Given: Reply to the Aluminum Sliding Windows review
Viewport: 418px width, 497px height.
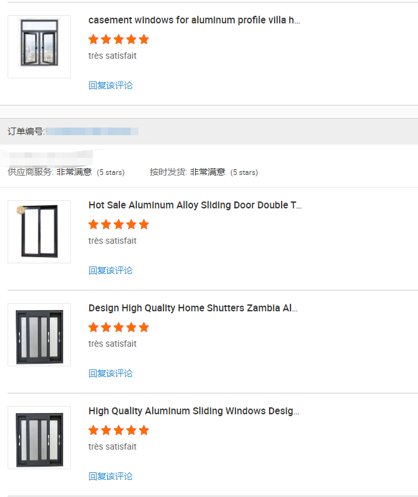Looking at the screenshot, I should 110,476.
